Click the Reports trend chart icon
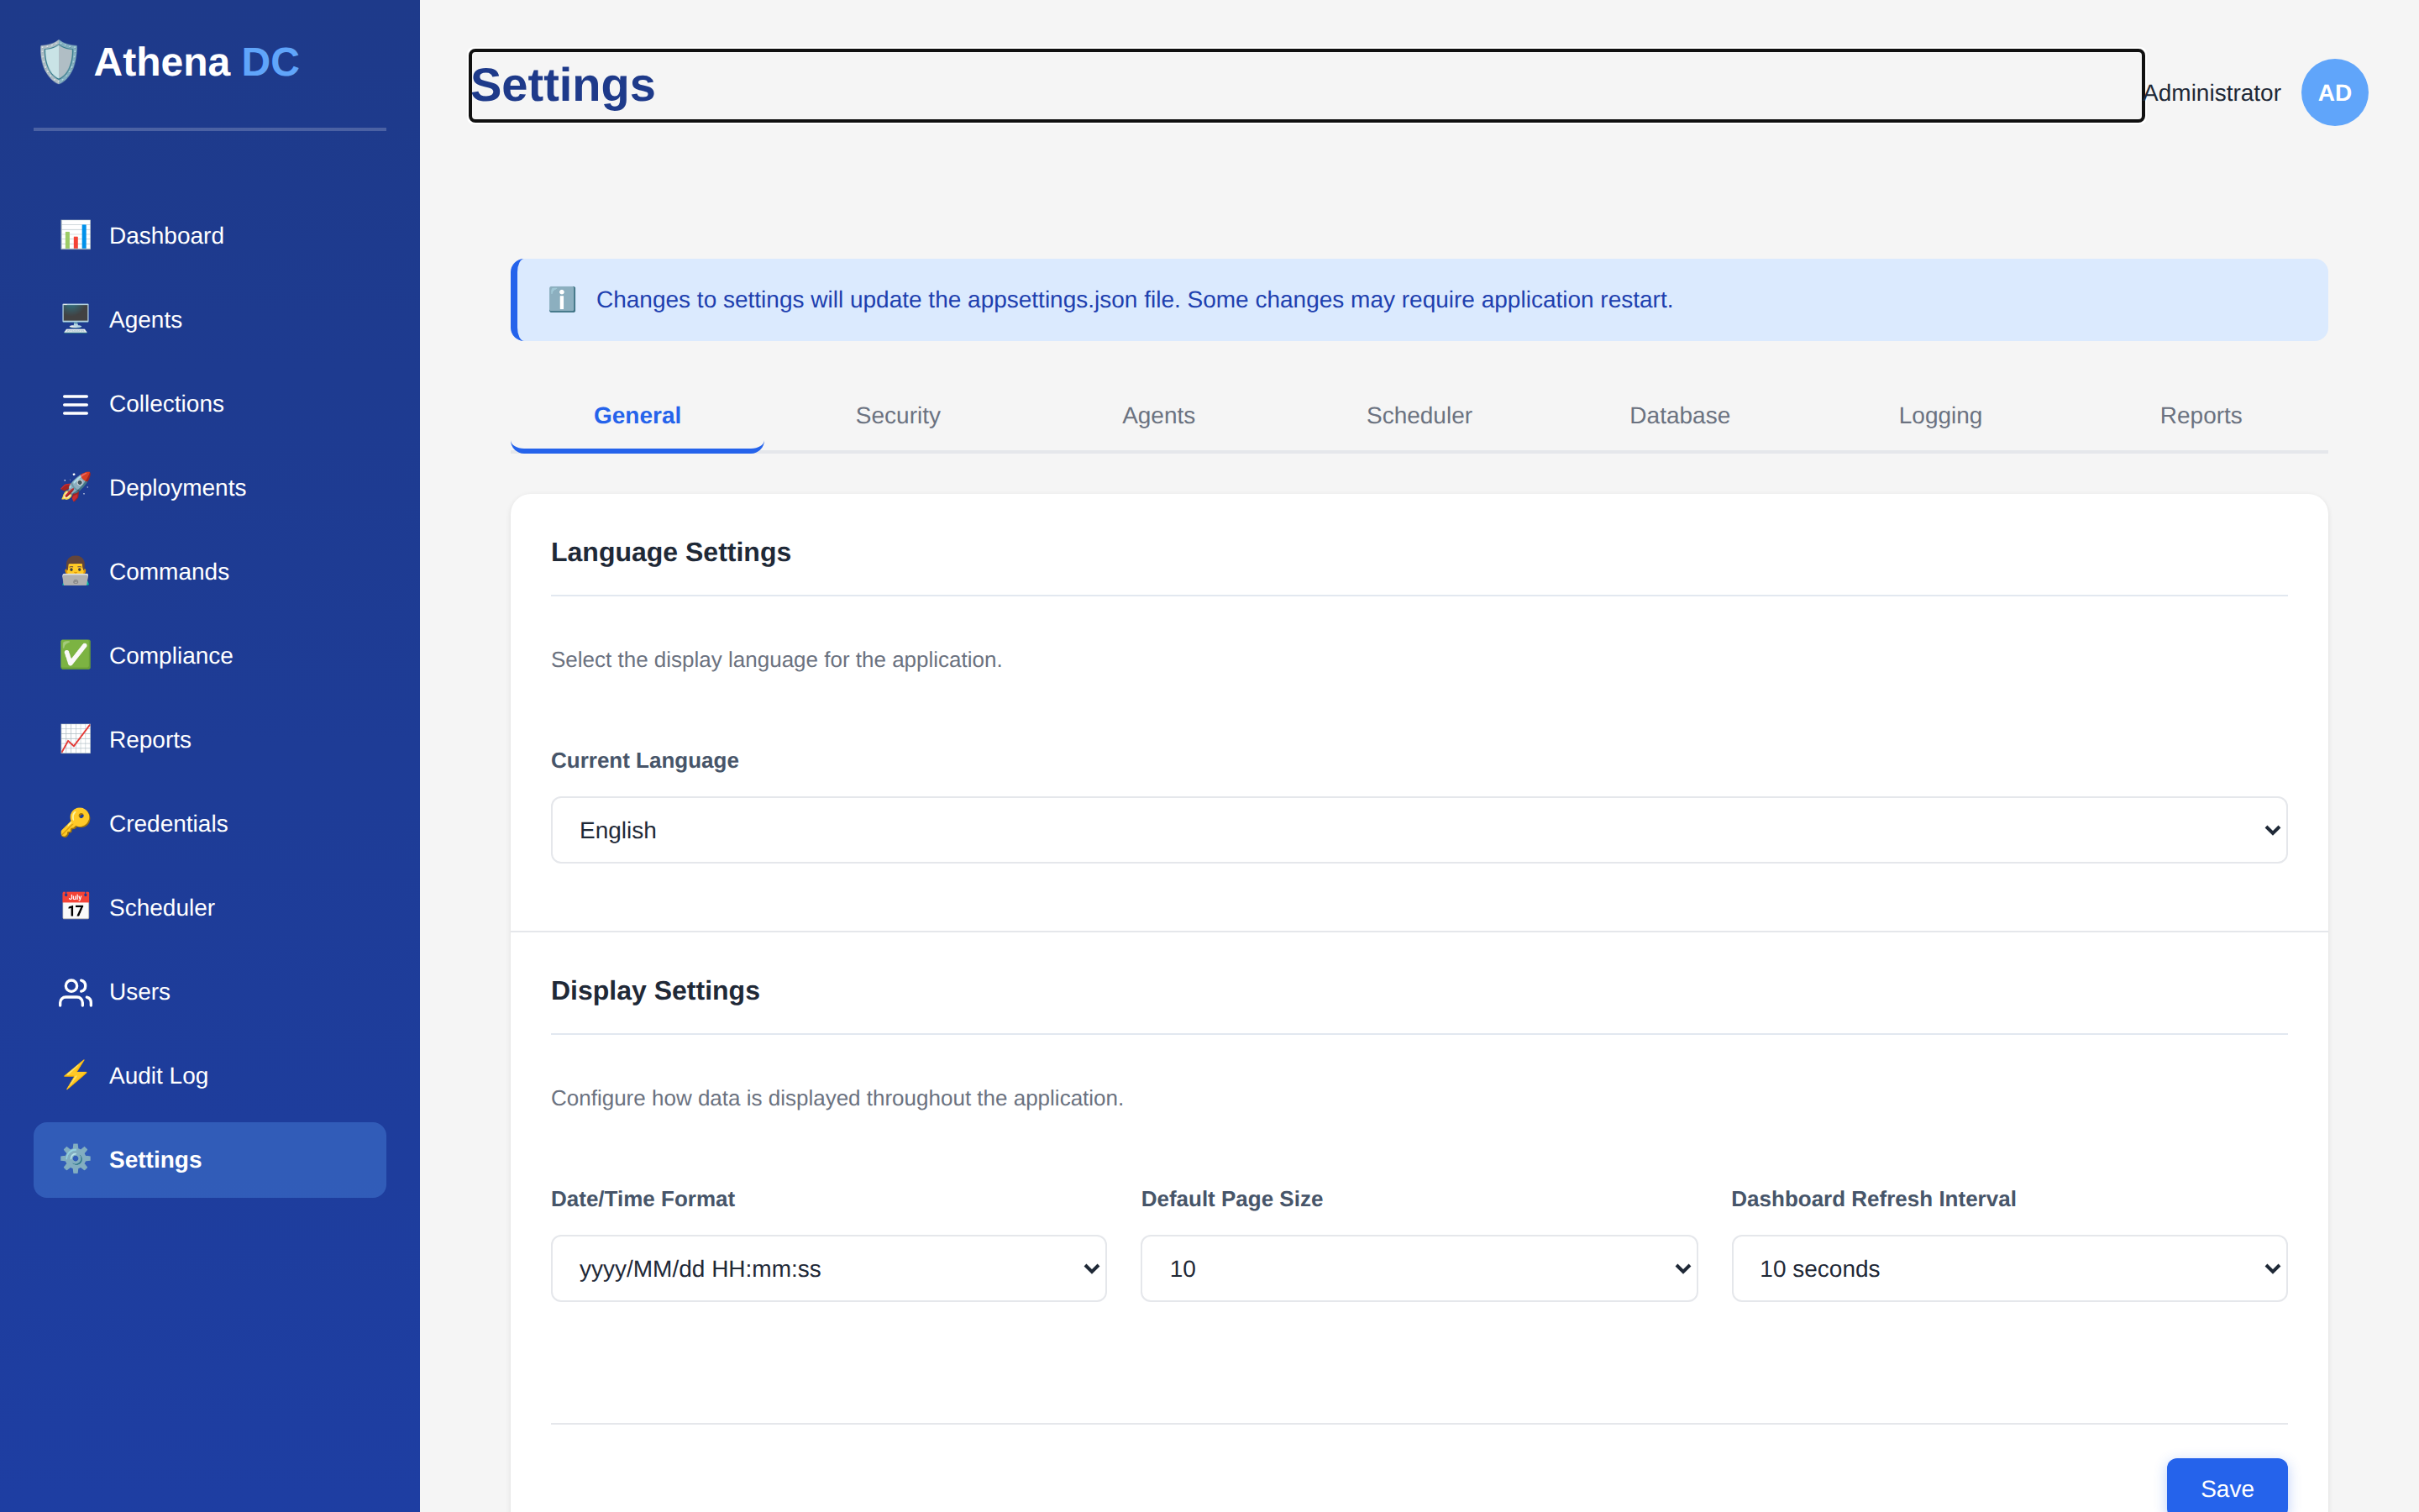Screen dimensions: 2419x1512 [75, 739]
